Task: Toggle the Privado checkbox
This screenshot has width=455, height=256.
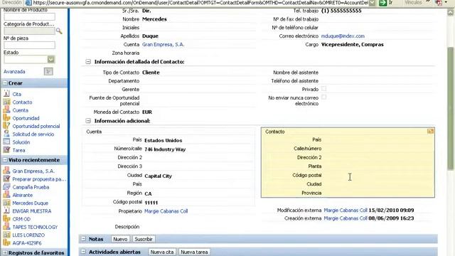Action: click(x=324, y=88)
